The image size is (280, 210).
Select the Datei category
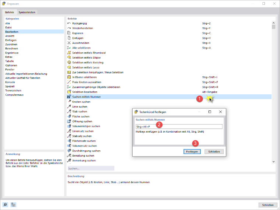(x=34, y=28)
